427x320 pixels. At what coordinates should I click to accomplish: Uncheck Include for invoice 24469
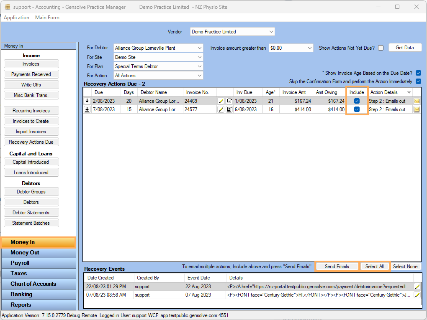pyautogui.click(x=357, y=101)
